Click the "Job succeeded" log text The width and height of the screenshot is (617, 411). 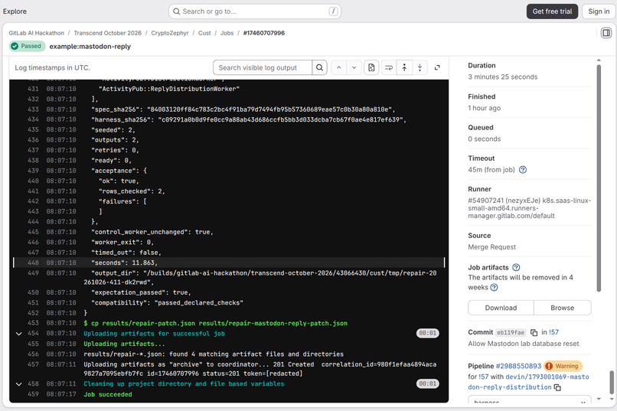pyautogui.click(x=108, y=394)
